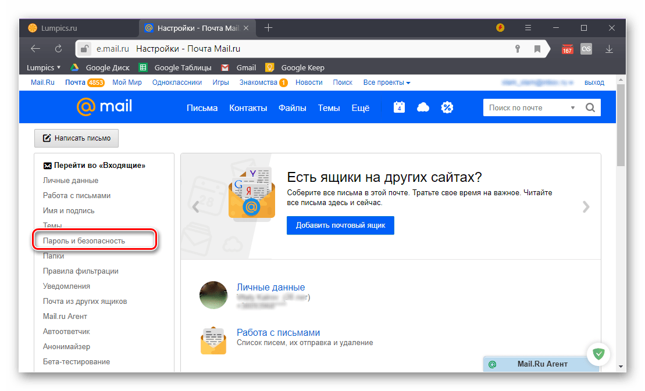
Task: Click the bookmark flag in the address bar
Action: pos(537,49)
